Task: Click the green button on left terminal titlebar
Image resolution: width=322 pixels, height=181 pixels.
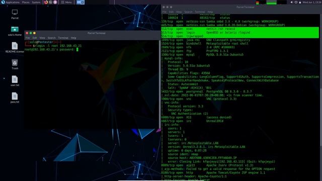Action: click(31, 33)
